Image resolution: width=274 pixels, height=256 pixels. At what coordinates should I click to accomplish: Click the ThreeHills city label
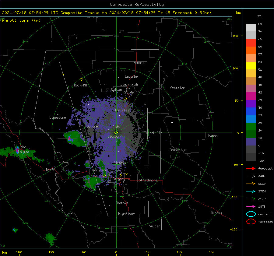coord(153,133)
